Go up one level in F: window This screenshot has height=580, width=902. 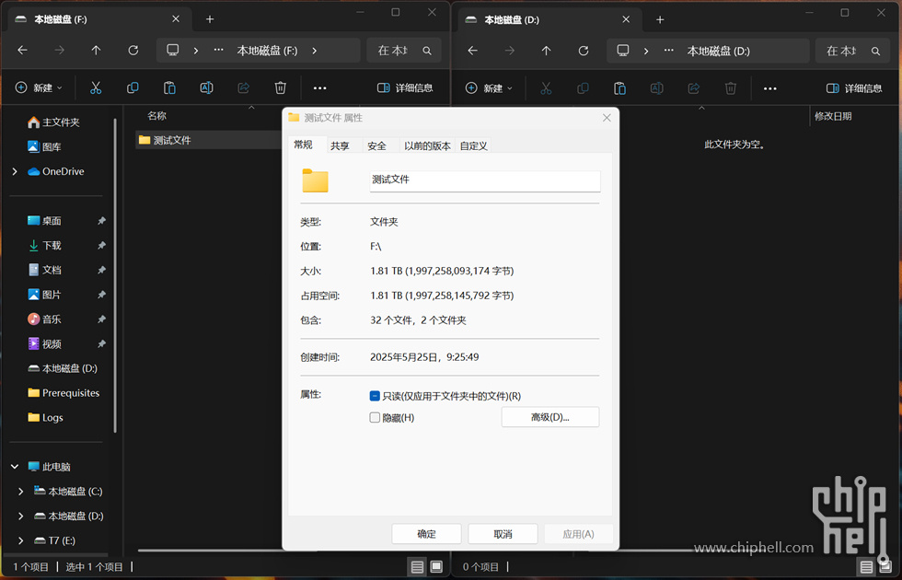(x=96, y=51)
